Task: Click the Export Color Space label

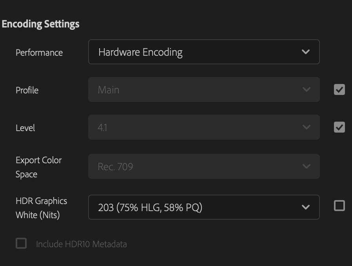Action: click(x=38, y=167)
